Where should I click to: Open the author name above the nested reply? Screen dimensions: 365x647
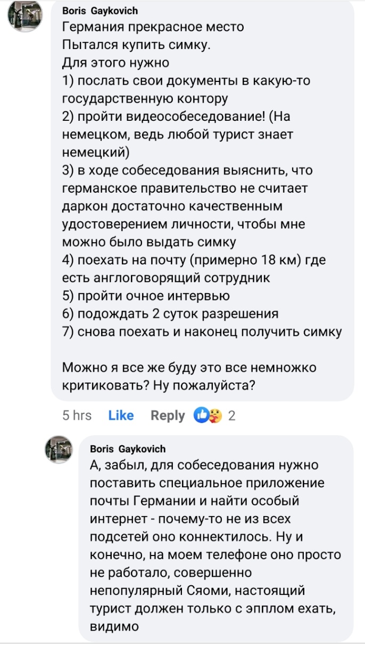pos(128,449)
